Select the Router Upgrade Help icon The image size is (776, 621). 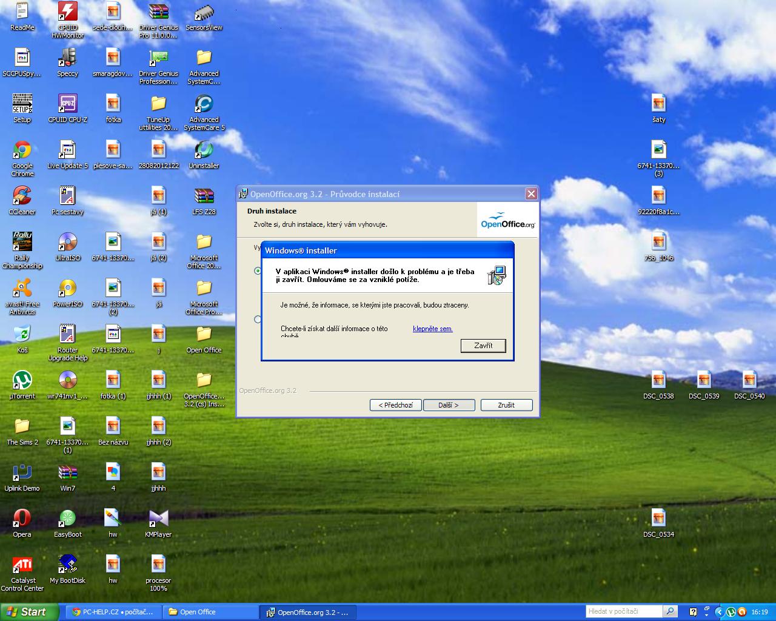[68, 343]
